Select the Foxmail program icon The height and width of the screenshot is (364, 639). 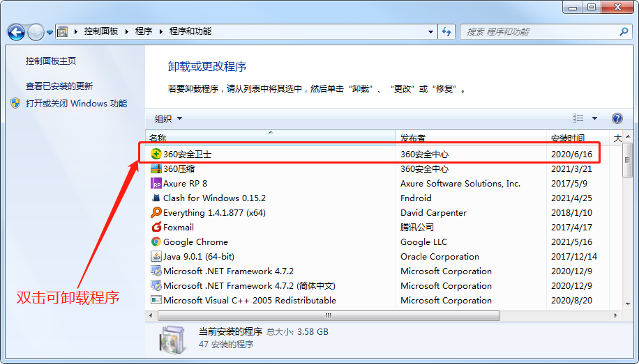(x=156, y=228)
